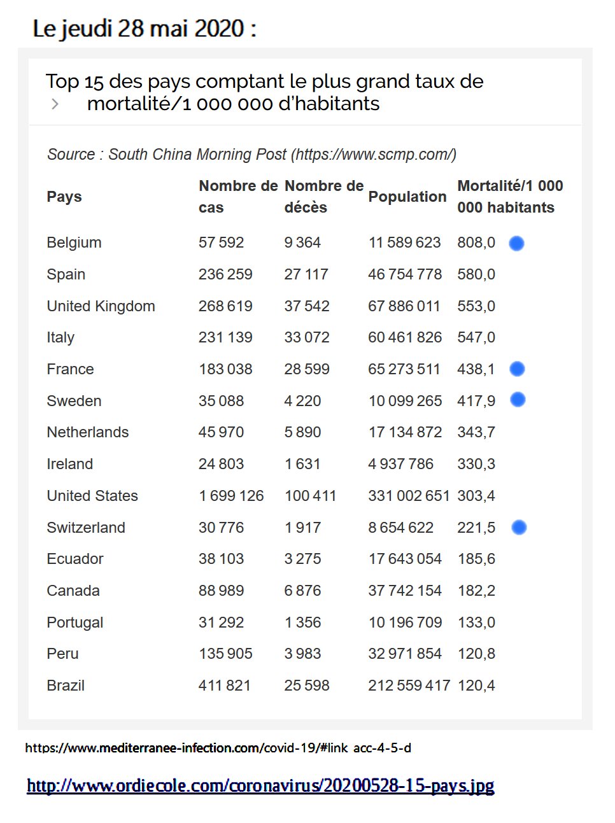615x823 pixels.
Task: Click the South China Morning Post source text
Action: point(251,154)
